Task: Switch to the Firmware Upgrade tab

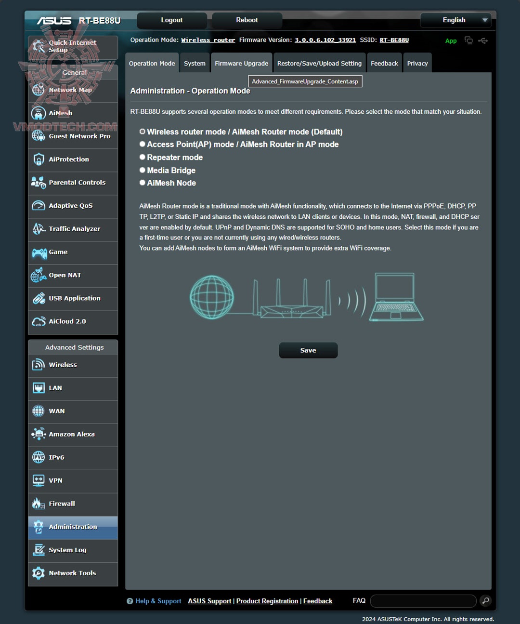Action: click(x=241, y=63)
